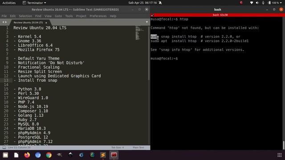Open the Selection menu

[25, 16]
